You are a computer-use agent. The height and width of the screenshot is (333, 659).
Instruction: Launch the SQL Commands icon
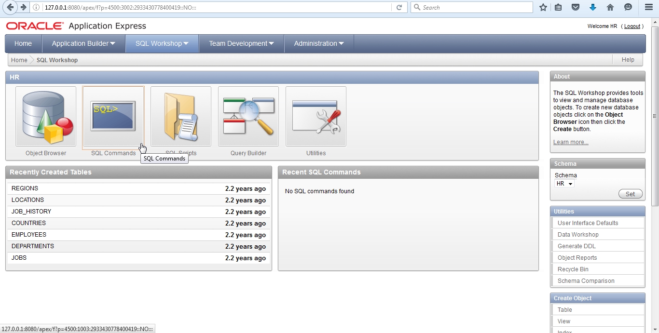coord(113,116)
